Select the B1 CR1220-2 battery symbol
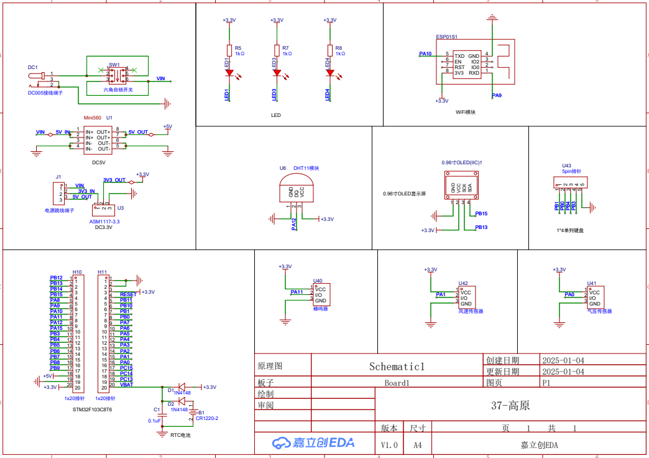 [x=193, y=411]
